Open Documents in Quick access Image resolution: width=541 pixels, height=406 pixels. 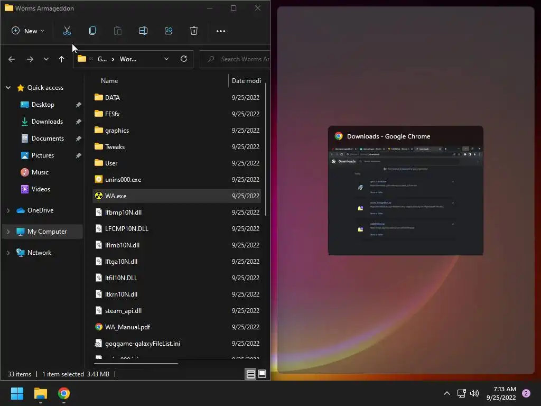coord(48,139)
